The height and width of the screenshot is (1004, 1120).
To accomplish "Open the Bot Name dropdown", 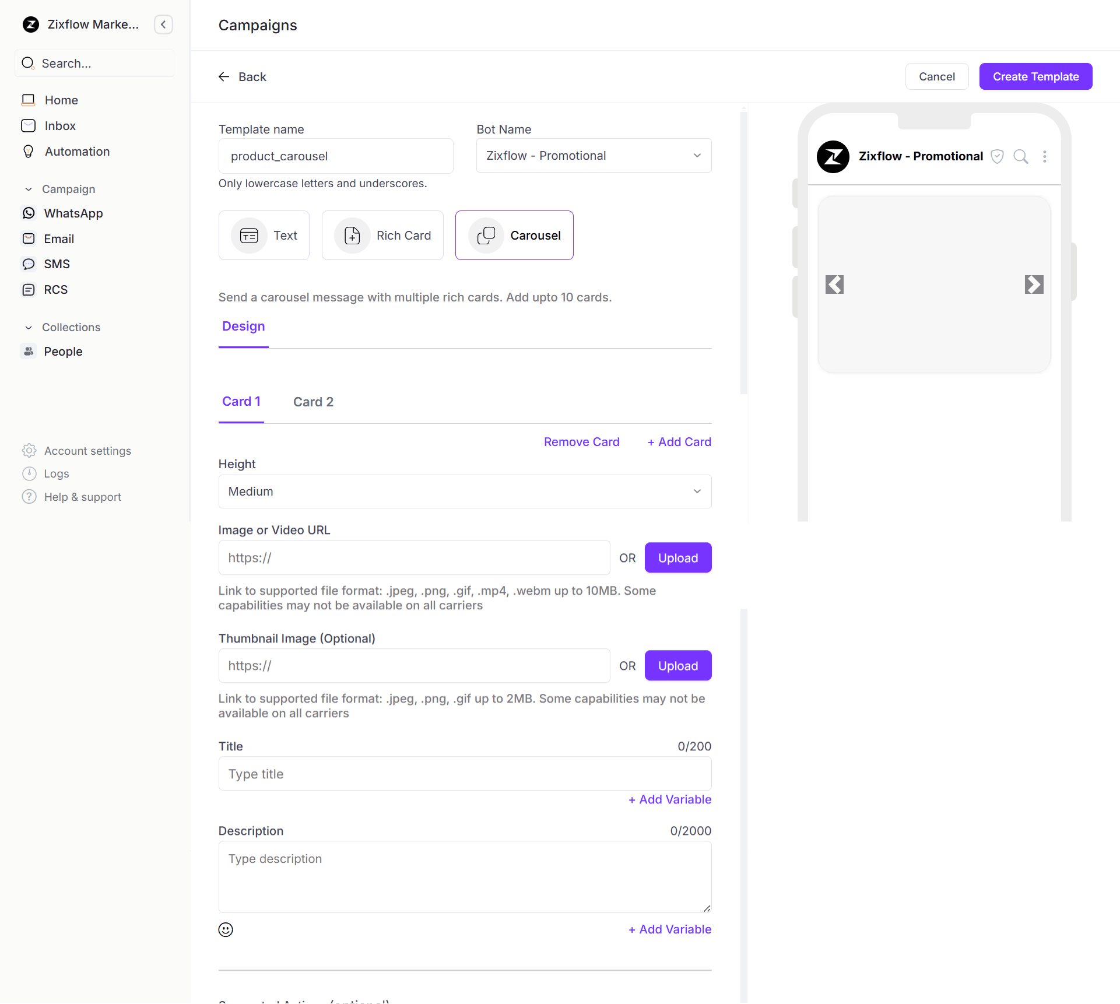I will coord(594,156).
